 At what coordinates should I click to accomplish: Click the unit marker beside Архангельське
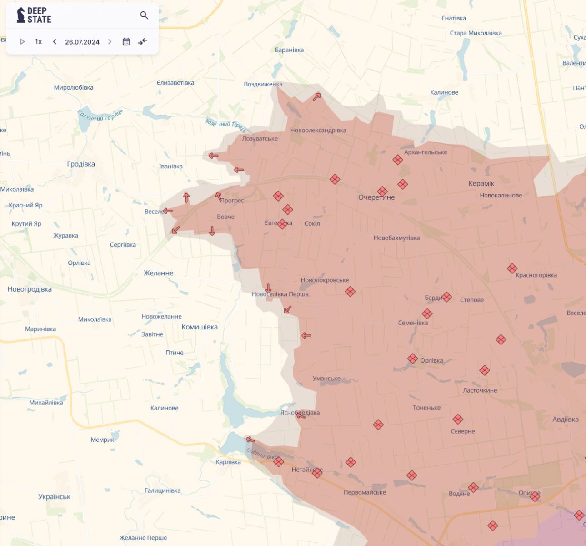click(398, 160)
